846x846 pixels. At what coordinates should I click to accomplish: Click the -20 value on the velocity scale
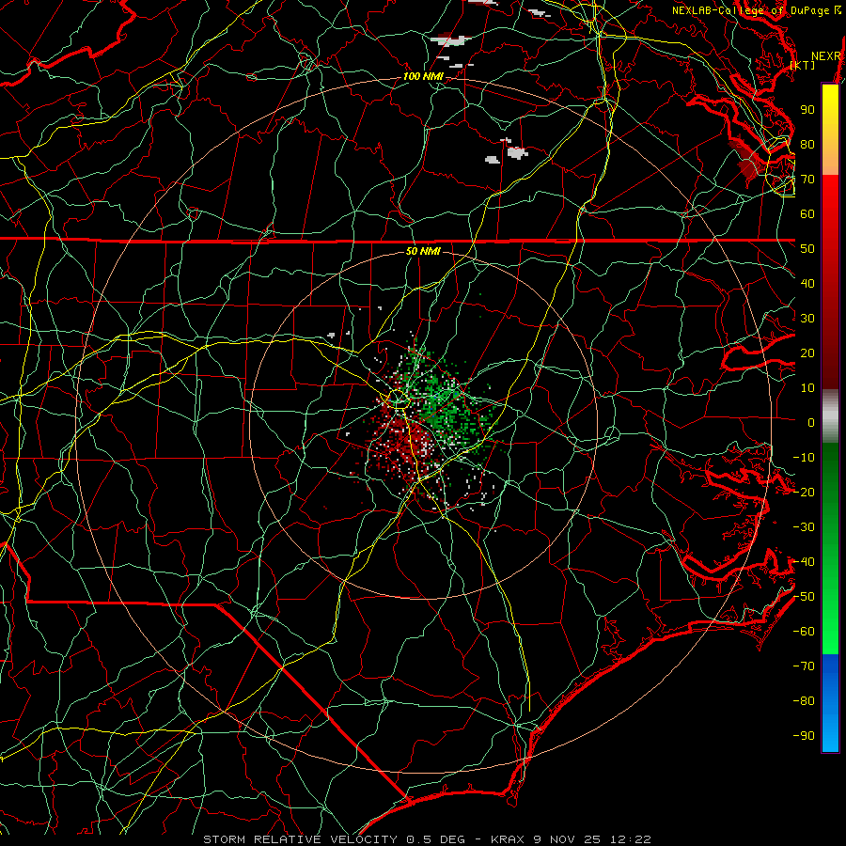(804, 493)
